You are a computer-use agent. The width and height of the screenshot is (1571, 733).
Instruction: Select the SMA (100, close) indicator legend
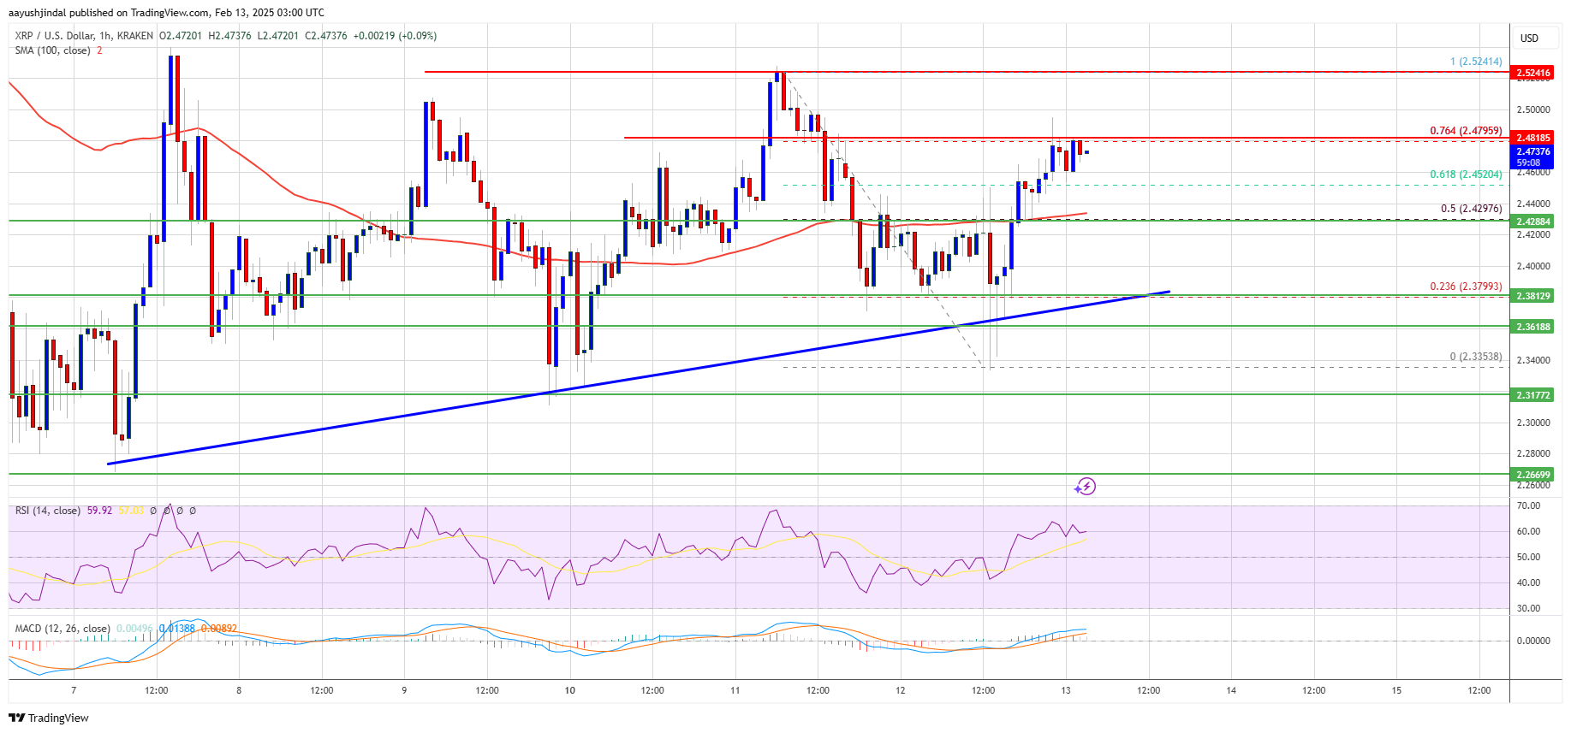pyautogui.click(x=52, y=50)
